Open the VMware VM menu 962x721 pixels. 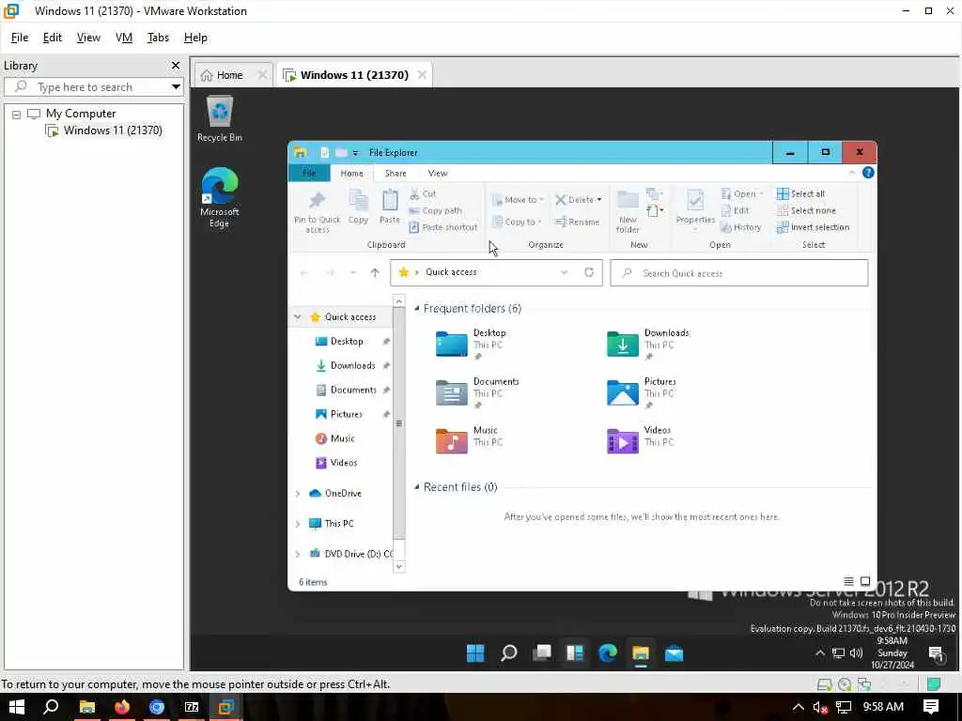point(124,38)
